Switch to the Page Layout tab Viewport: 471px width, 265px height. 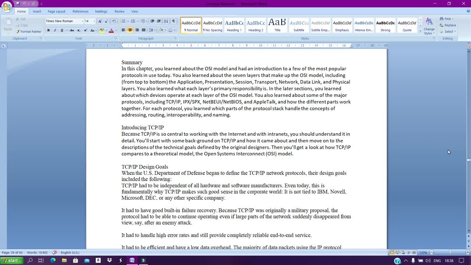(56, 11)
